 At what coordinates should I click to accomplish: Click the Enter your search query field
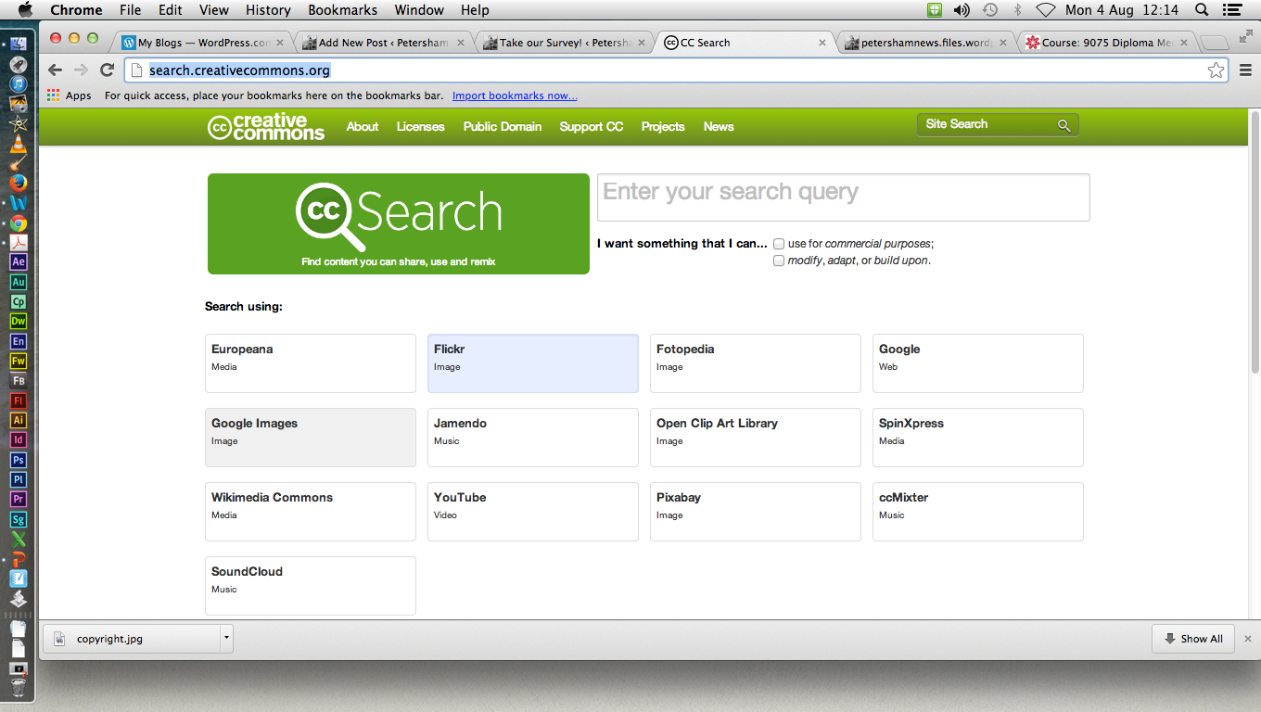843,197
